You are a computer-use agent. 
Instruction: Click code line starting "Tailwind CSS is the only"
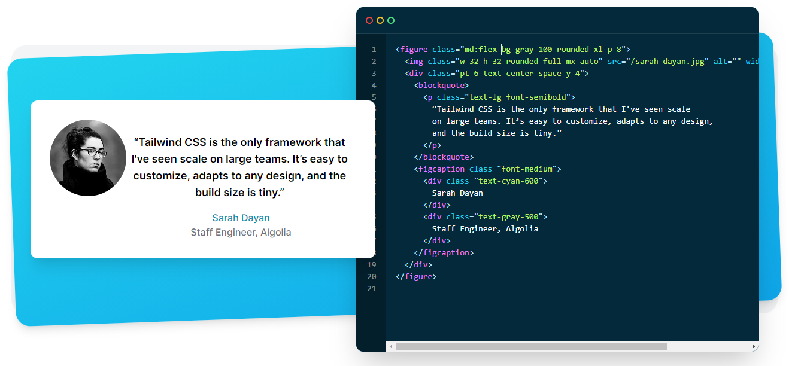[x=562, y=109]
